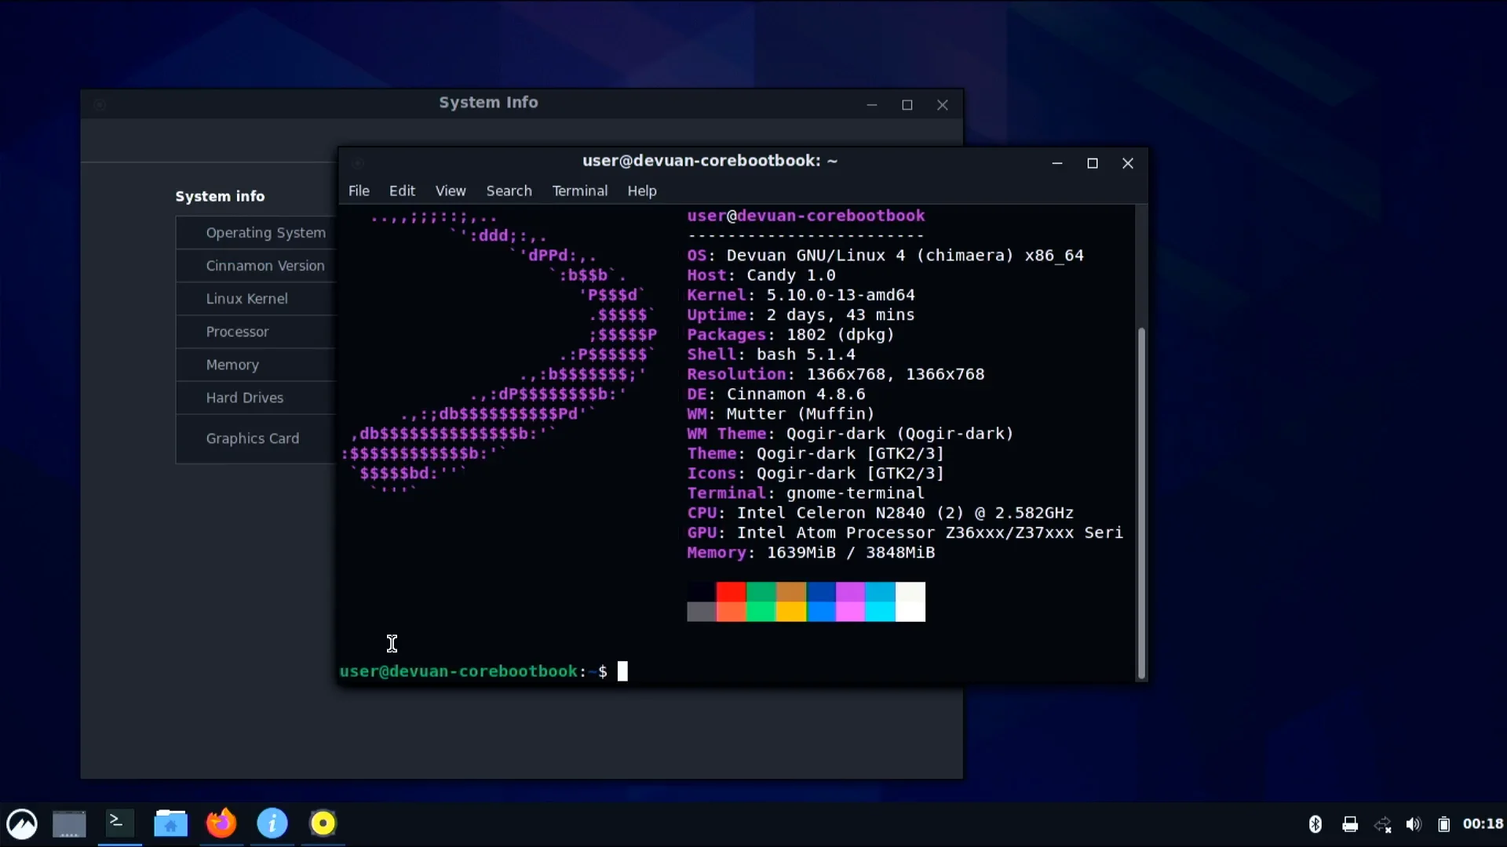Click the terminal command prompt line
The image size is (1507, 847).
[483, 671]
